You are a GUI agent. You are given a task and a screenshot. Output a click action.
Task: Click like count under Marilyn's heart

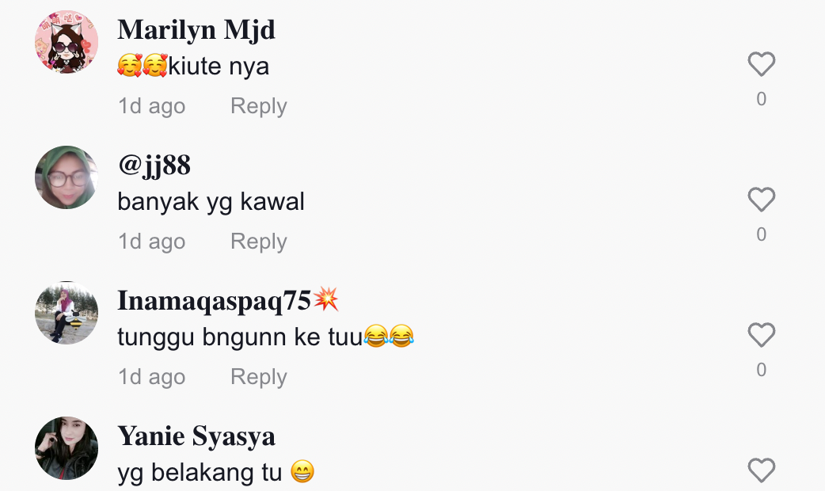click(762, 99)
